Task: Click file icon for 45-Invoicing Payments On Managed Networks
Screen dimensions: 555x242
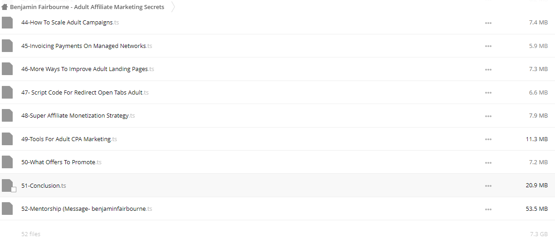Action: pyautogui.click(x=7, y=46)
